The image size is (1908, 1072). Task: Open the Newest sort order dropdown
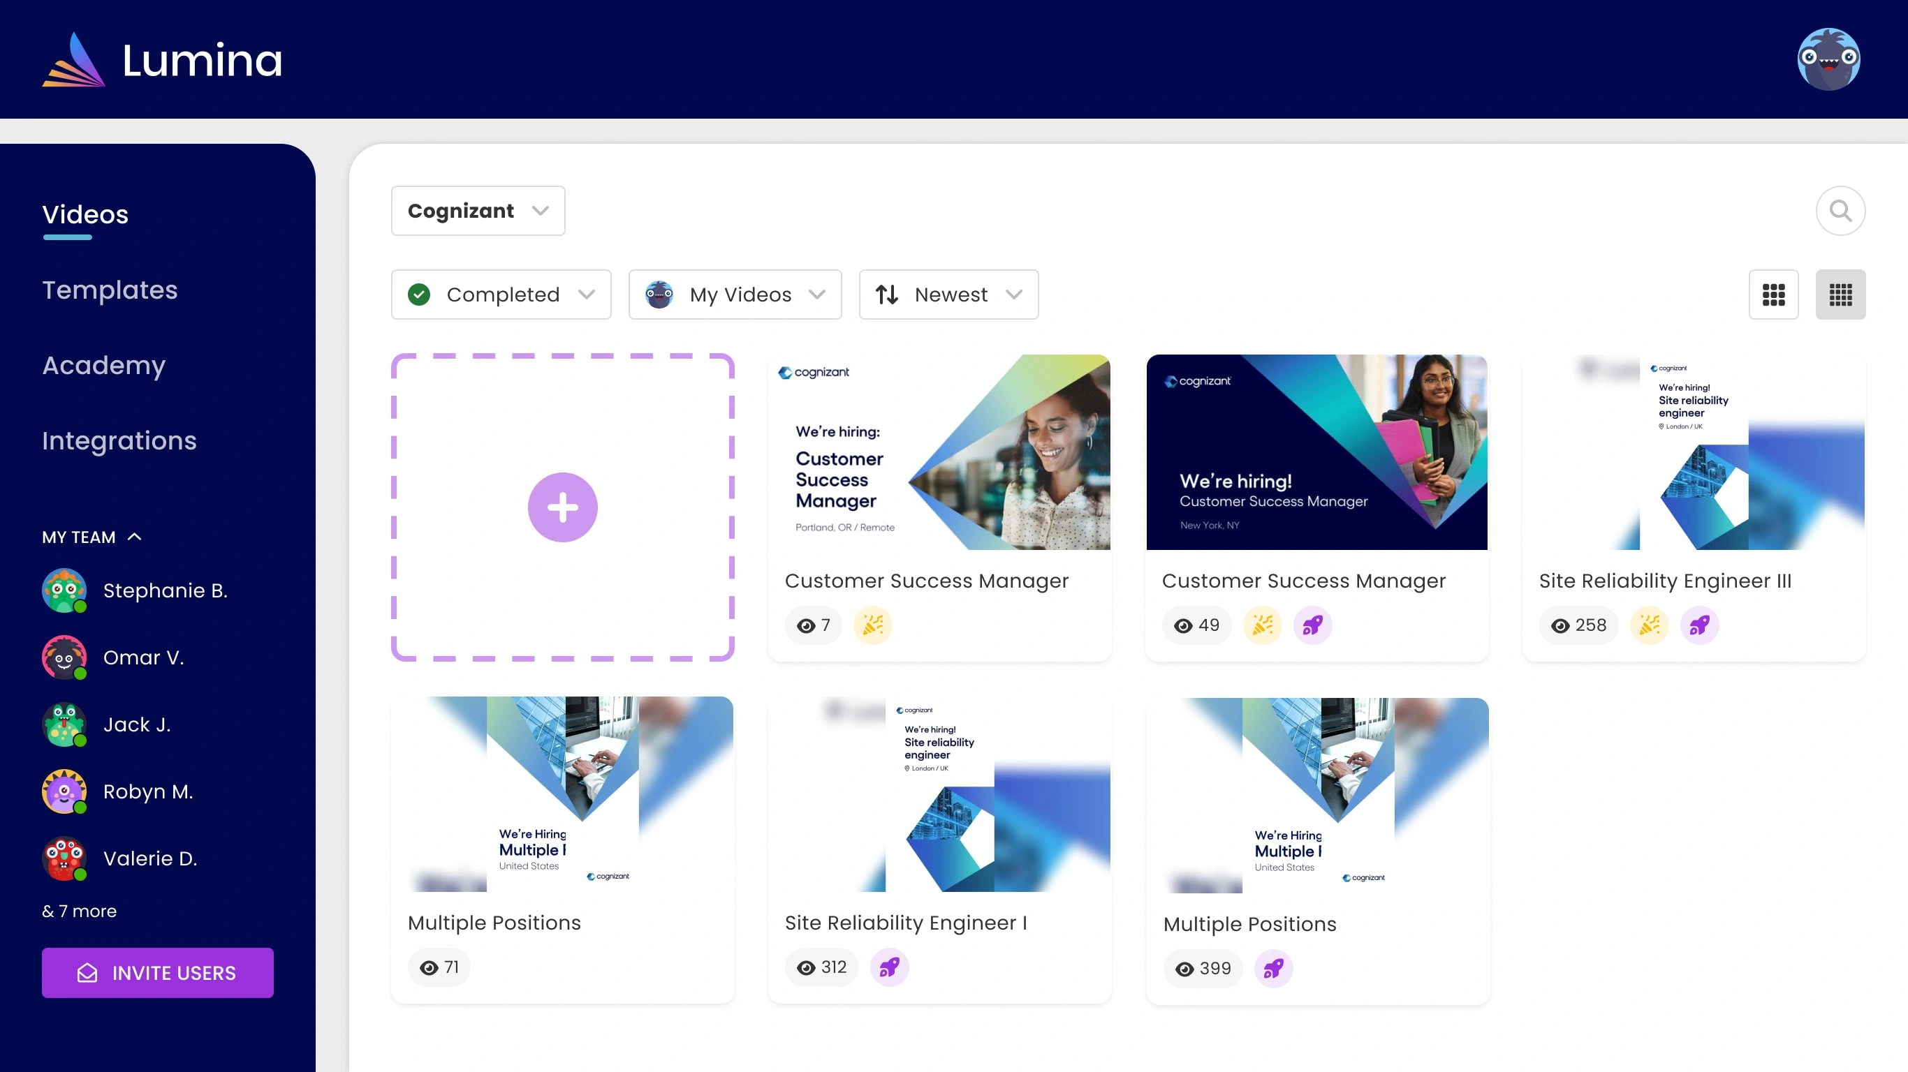948,295
